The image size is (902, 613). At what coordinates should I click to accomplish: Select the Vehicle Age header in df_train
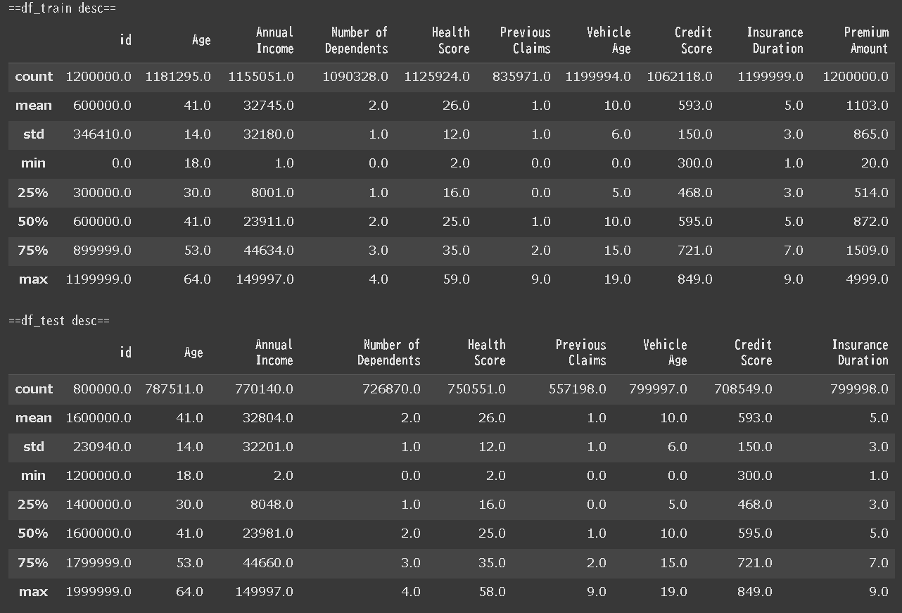tap(609, 40)
